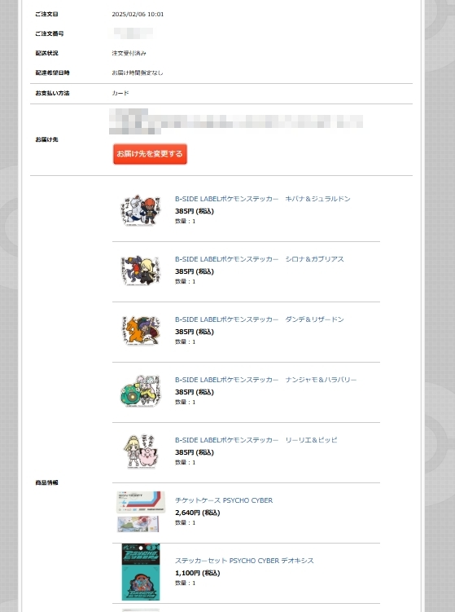Open the ナンジャモ＆ハラバリー sticker product link
Screen dimensions: 455x612
pos(265,380)
